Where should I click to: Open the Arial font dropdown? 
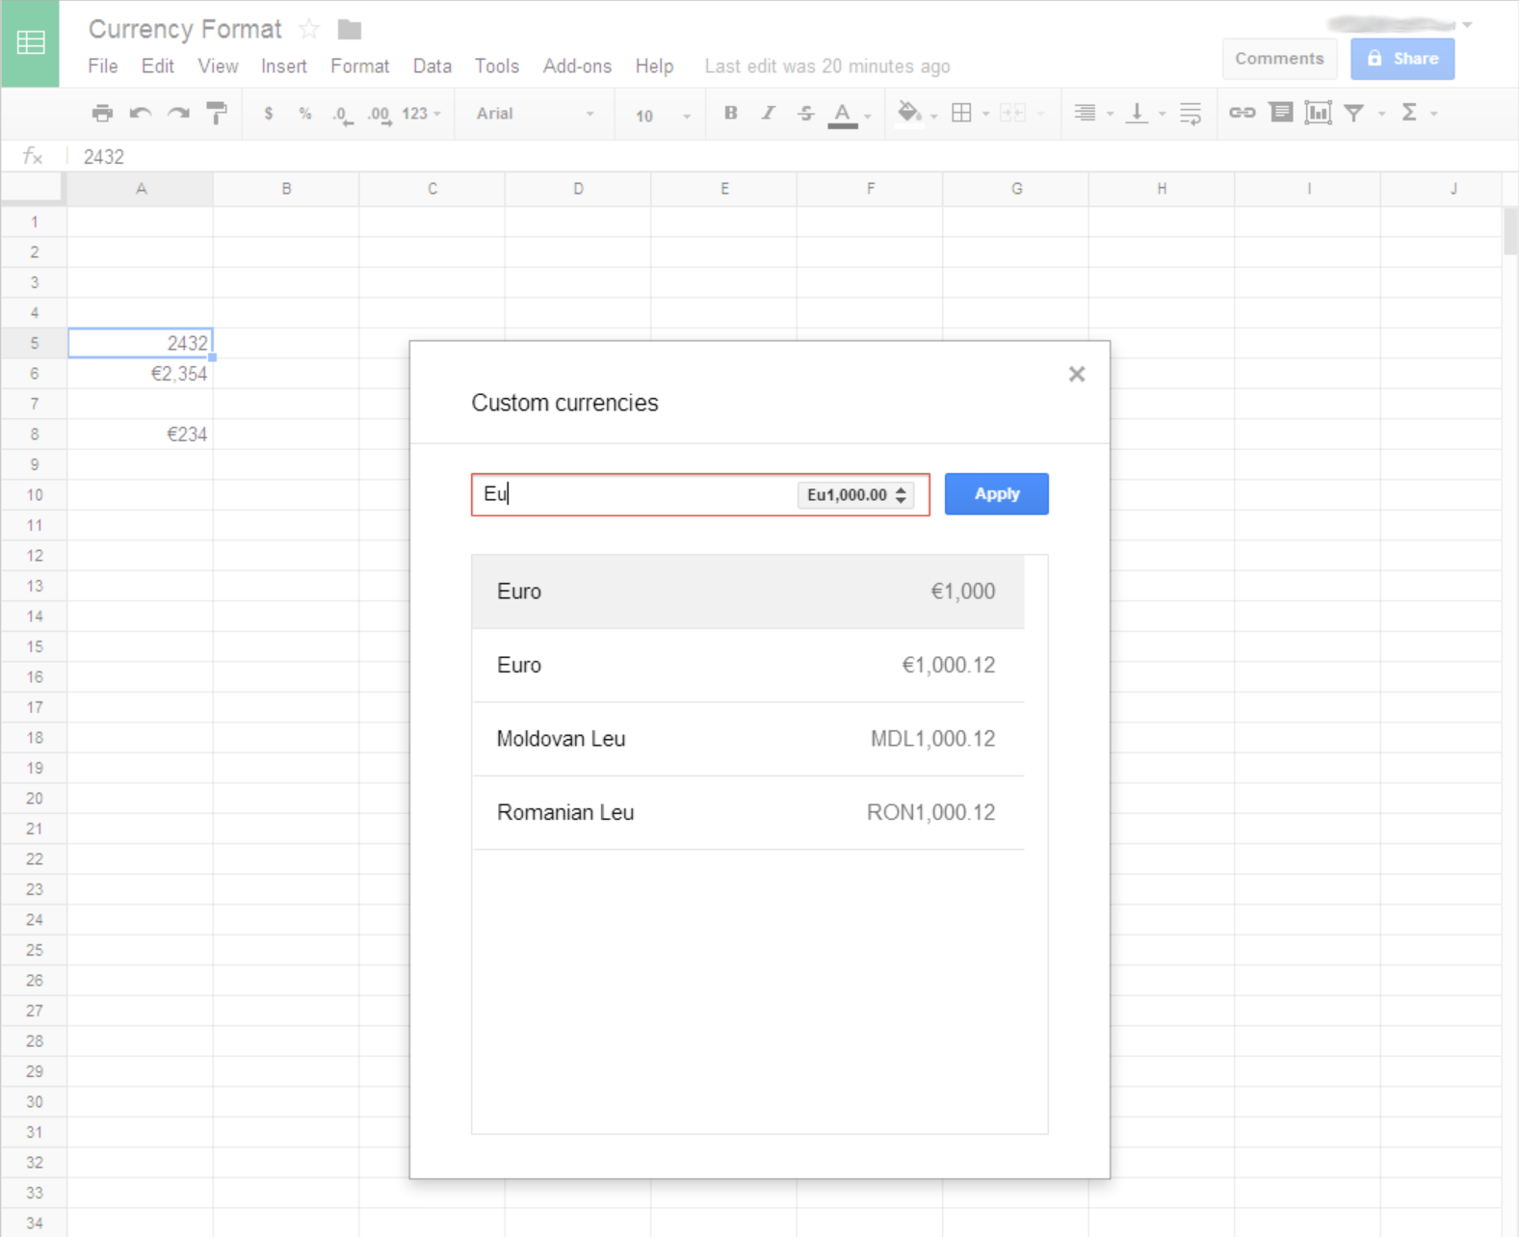click(x=535, y=114)
